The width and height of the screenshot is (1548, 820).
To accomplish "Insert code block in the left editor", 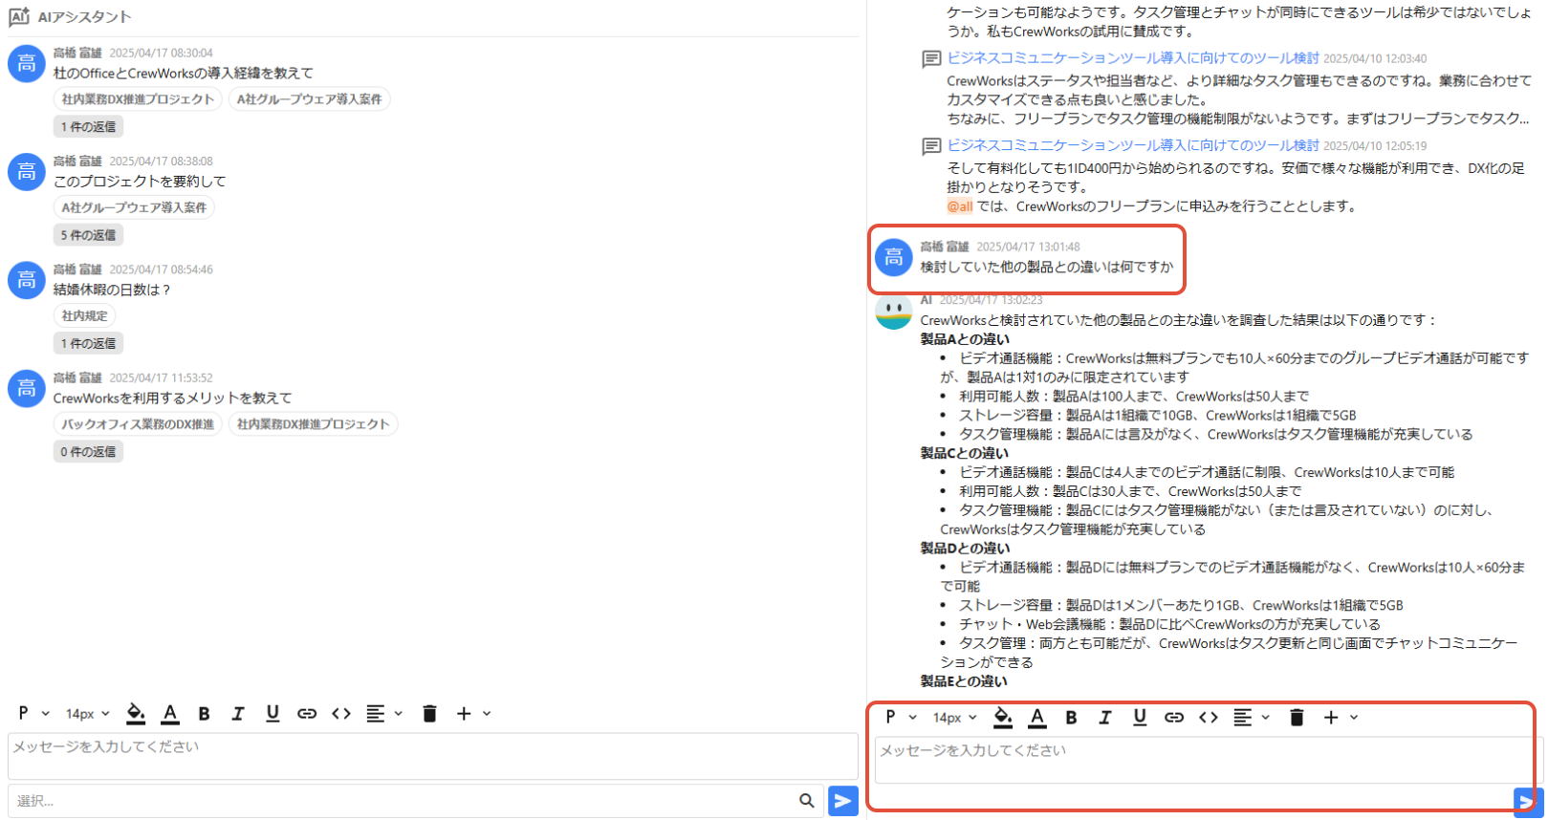I will tap(341, 714).
